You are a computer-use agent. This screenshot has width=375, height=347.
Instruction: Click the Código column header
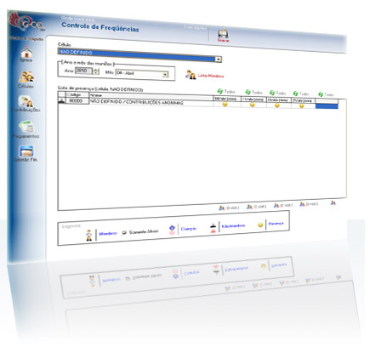point(77,94)
